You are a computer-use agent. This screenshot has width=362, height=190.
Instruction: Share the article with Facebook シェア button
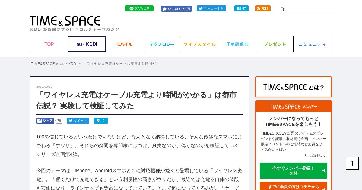[45, 121]
